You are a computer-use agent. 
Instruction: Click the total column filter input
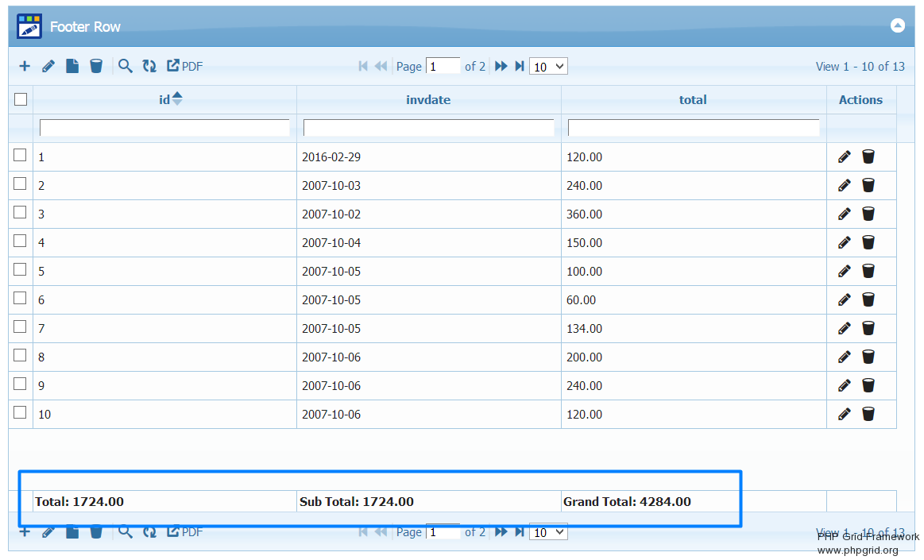[693, 127]
